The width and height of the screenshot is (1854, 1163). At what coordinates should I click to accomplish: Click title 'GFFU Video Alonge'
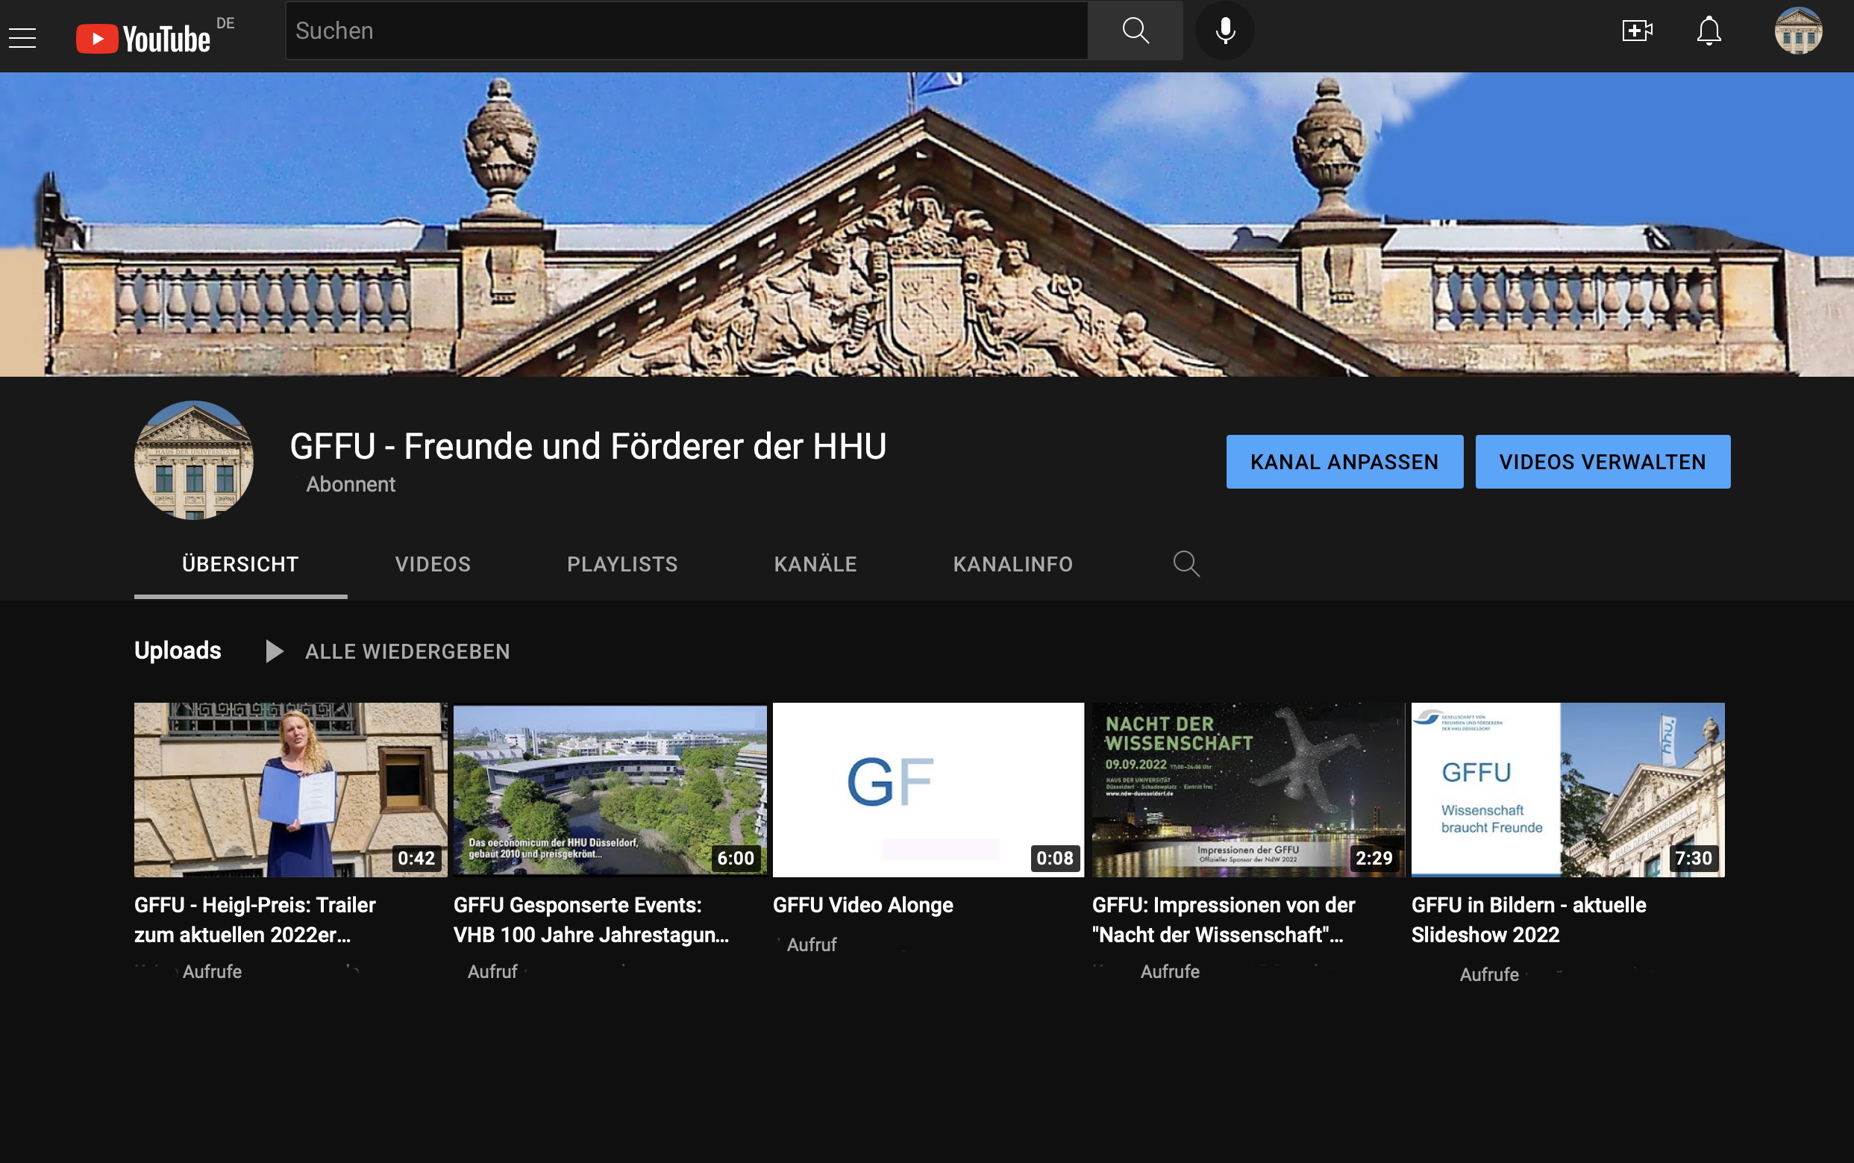pyautogui.click(x=862, y=906)
